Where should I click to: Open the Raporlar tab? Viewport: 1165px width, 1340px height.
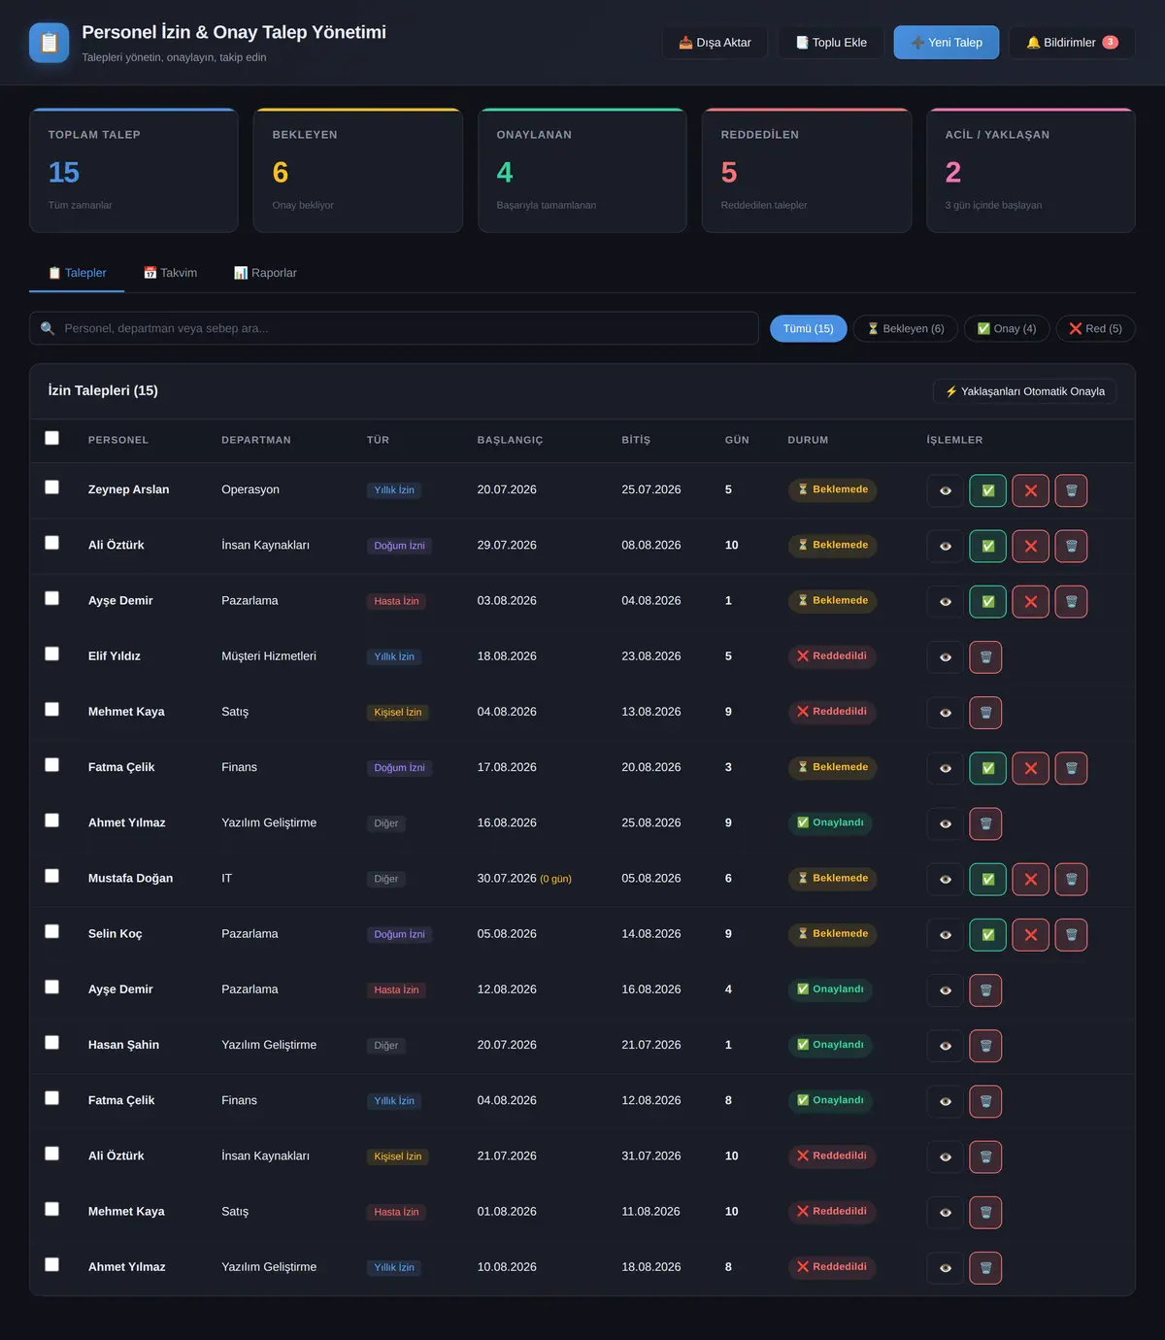click(265, 273)
